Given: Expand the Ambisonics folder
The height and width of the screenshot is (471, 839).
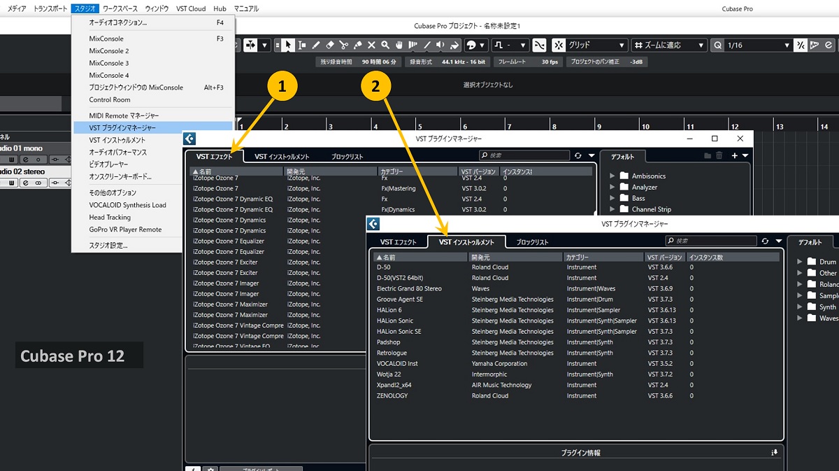Looking at the screenshot, I should pos(613,176).
